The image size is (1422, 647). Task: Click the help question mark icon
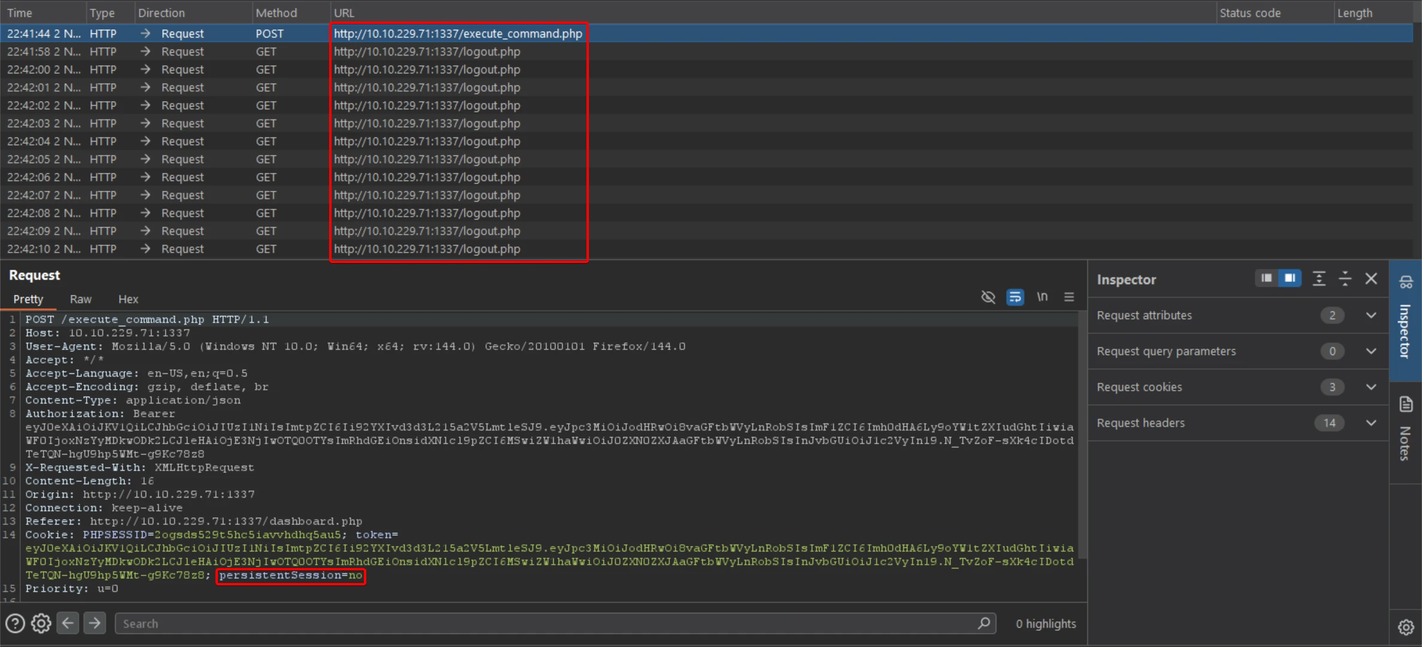pyautogui.click(x=15, y=624)
